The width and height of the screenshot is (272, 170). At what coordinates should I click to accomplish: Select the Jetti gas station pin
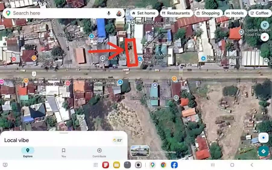[x=155, y=85]
